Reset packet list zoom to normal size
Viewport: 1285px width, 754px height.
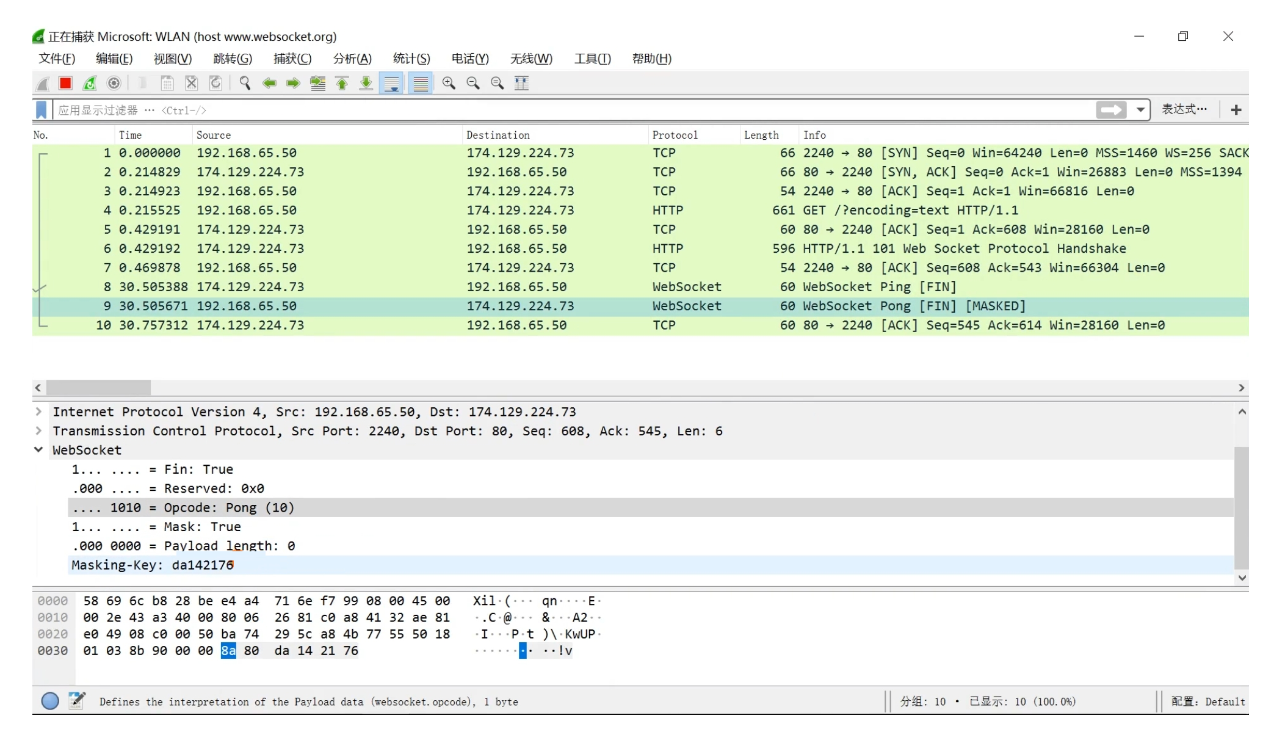[x=496, y=83]
